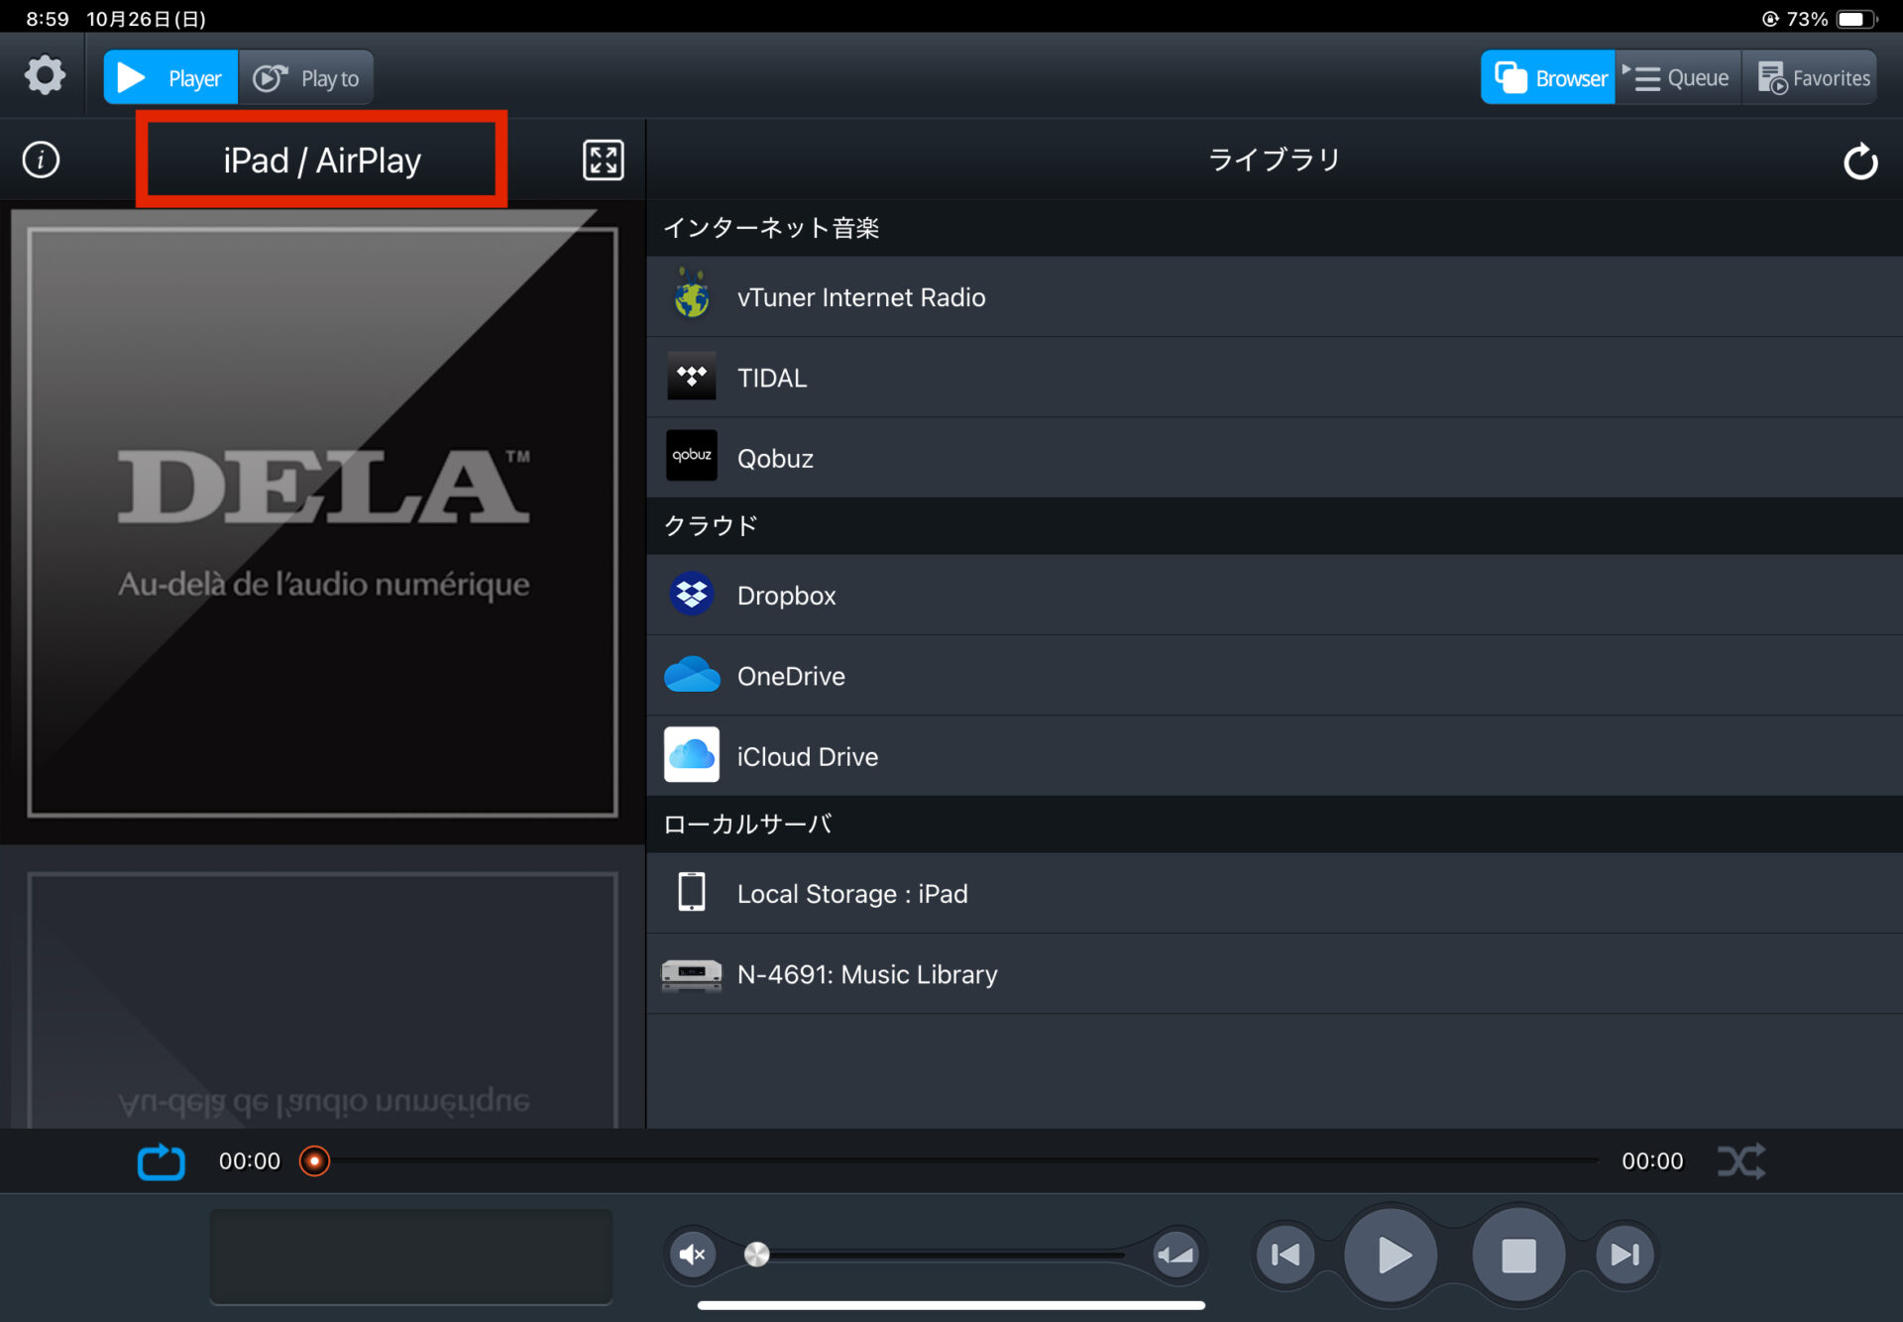
Task: Refresh the library list
Action: (1859, 162)
